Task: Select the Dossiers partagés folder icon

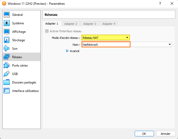Action: [7, 82]
